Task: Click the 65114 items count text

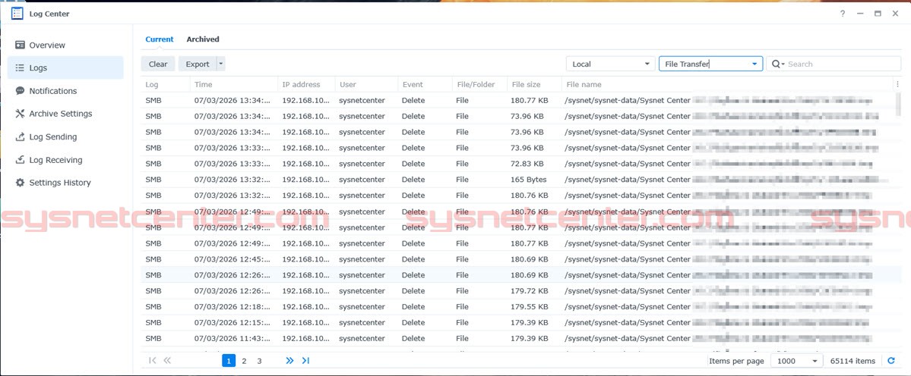Action: point(853,361)
